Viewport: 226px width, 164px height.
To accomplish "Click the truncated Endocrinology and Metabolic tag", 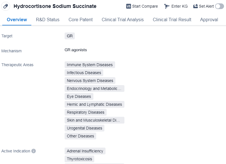I will (x=94, y=89).
